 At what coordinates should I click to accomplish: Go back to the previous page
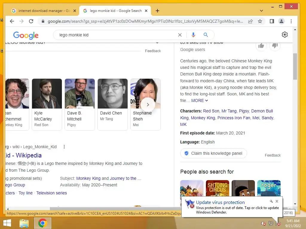[12, 21]
